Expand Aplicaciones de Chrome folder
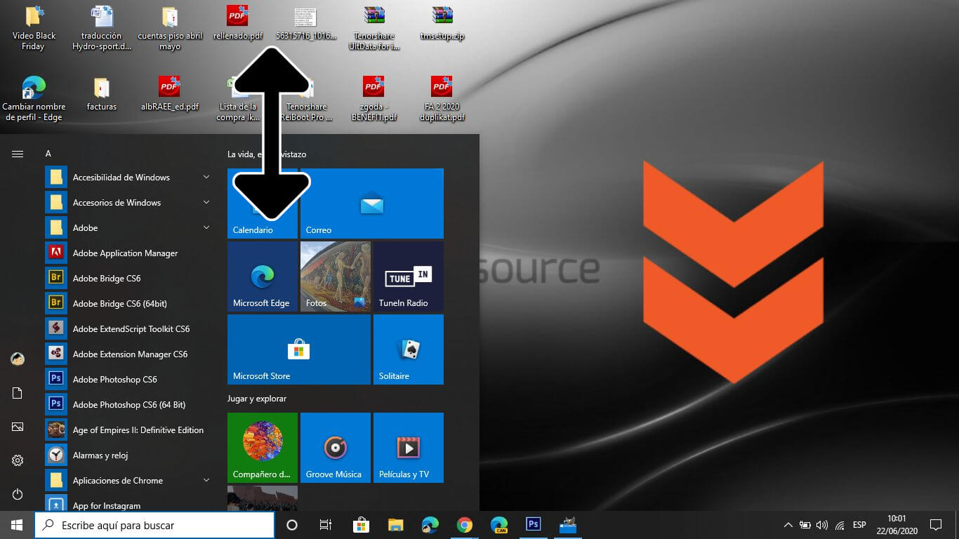This screenshot has height=539, width=959. coord(128,481)
